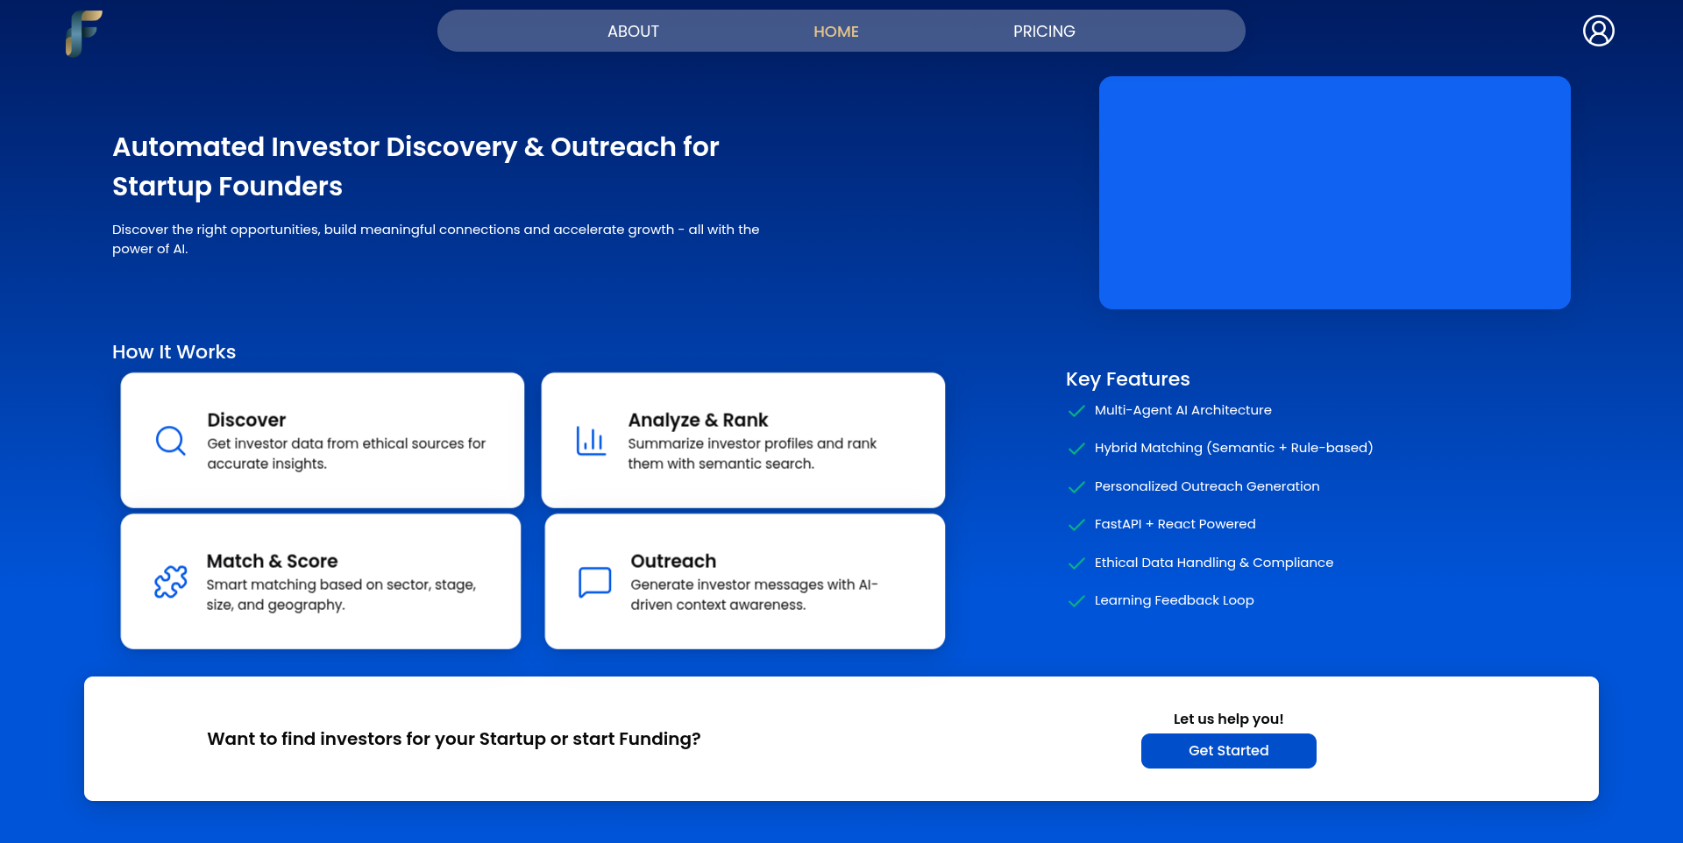This screenshot has width=1683, height=843.
Task: Click the checkmark beside Multi-Agent AI Architecture
Action: click(x=1076, y=410)
